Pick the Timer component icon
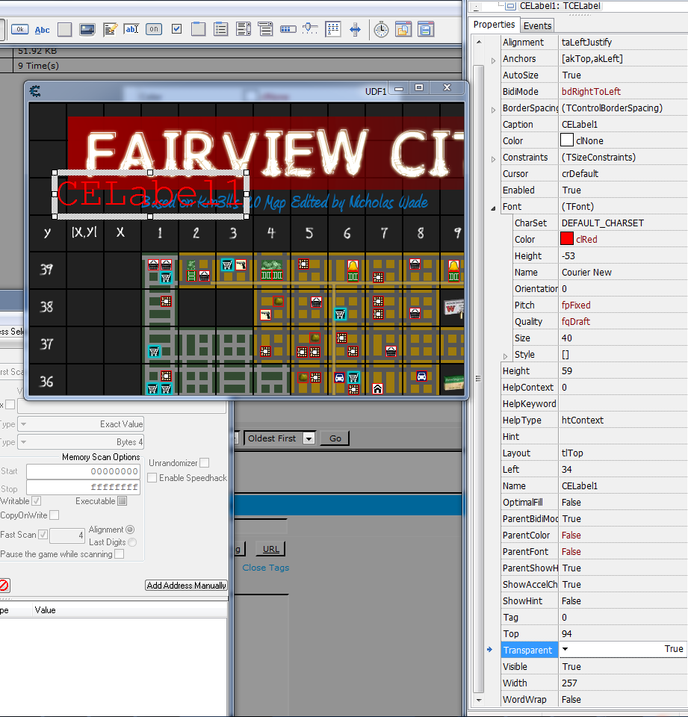This screenshot has height=717, width=688. [381, 30]
